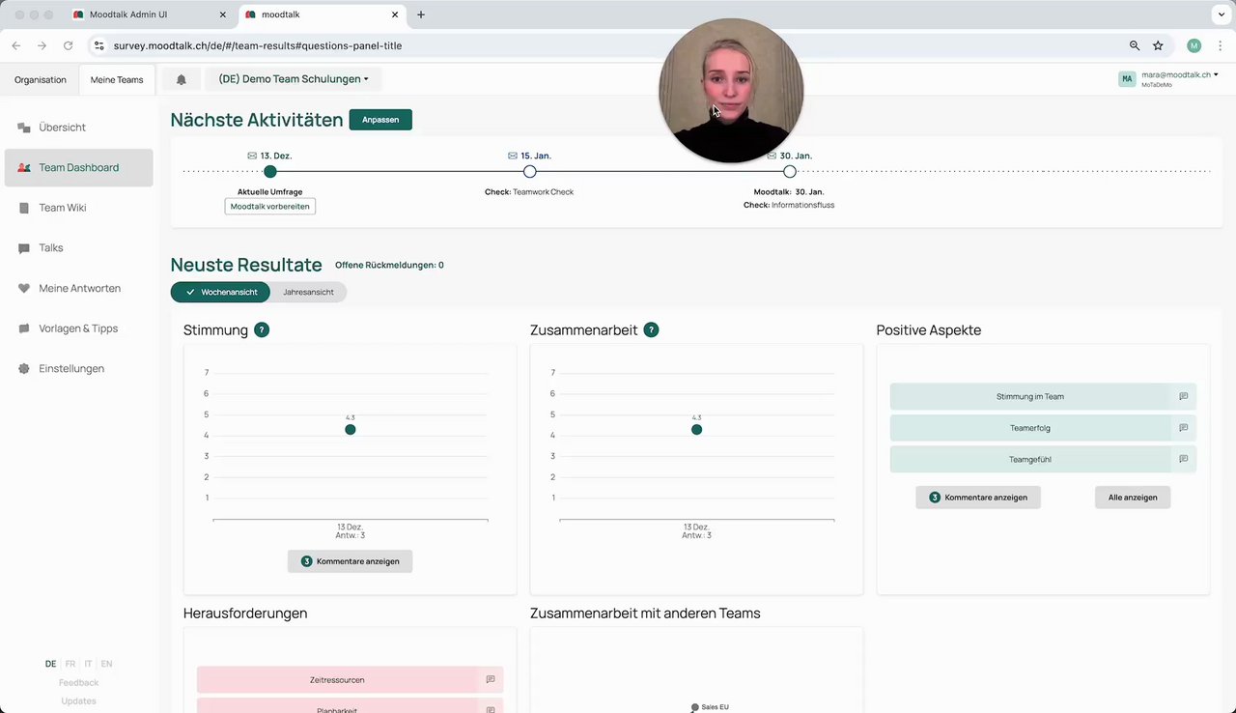Screen dimensions: 1236x713
Task: Show Stimmung comments button
Action: [x=350, y=561]
